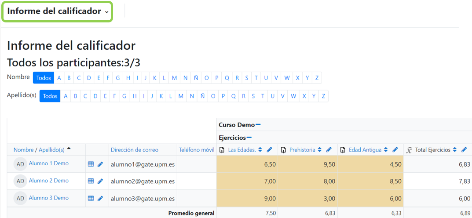The width and height of the screenshot is (472, 218).
Task: Sort by Prehistoria using its sort arrows
Action: pos(319,150)
